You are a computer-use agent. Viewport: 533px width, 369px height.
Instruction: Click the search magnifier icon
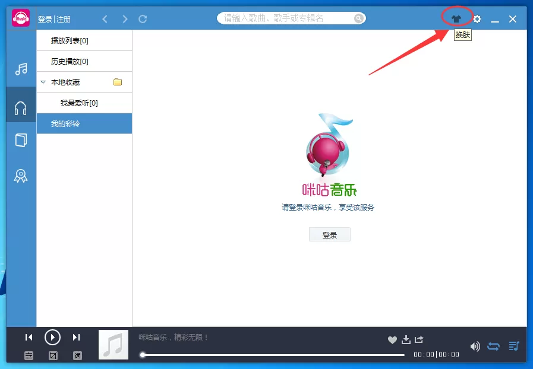(359, 18)
